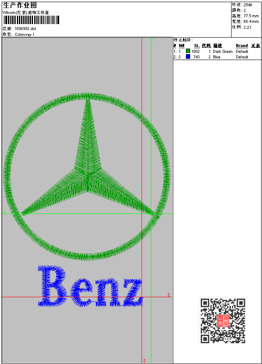Click the Blue description text
The width and height of the screenshot is (262, 364).
[x=217, y=57]
